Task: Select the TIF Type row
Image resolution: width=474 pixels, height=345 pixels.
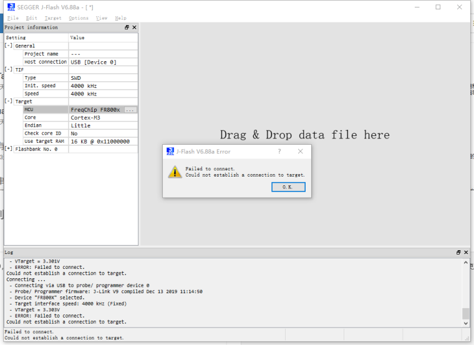Action: tap(80, 78)
